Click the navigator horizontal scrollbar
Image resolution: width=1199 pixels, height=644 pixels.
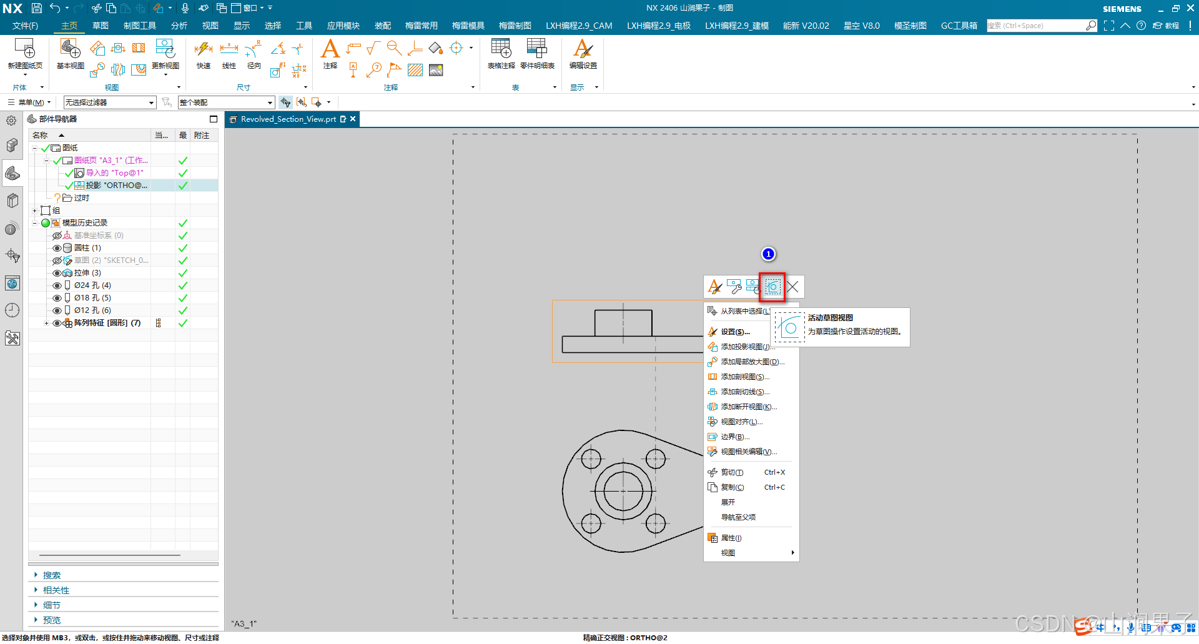tap(110, 555)
